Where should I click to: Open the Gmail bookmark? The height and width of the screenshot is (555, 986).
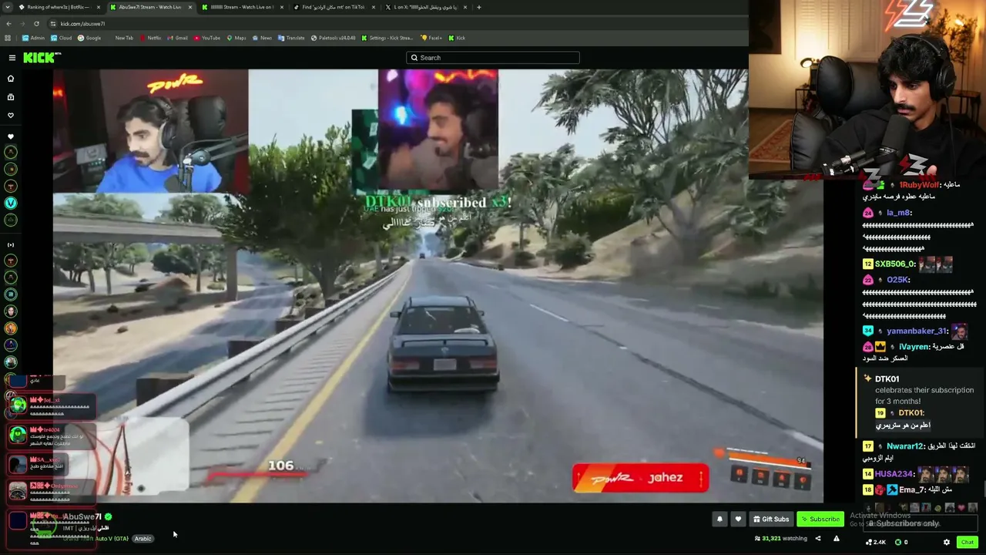pyautogui.click(x=178, y=38)
